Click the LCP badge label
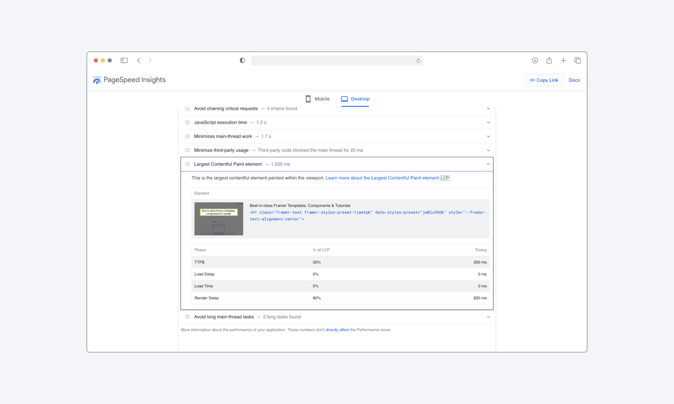674x404 pixels. point(445,178)
